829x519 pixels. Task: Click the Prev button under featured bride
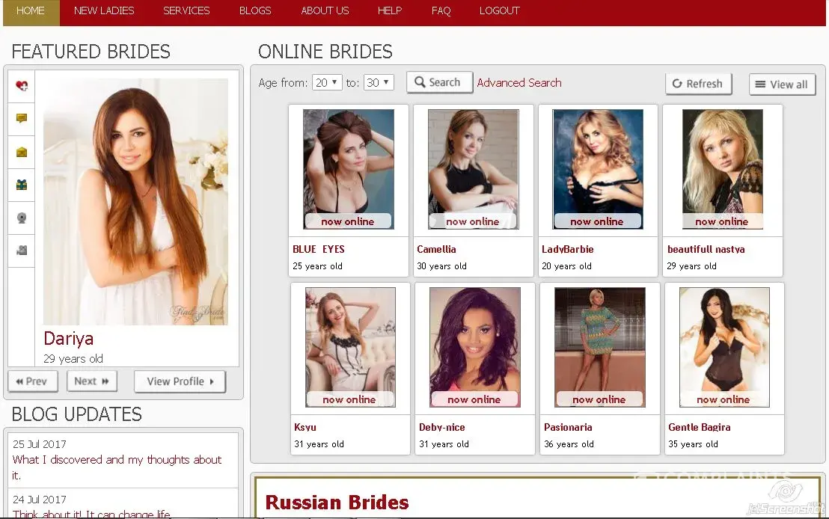coord(33,381)
